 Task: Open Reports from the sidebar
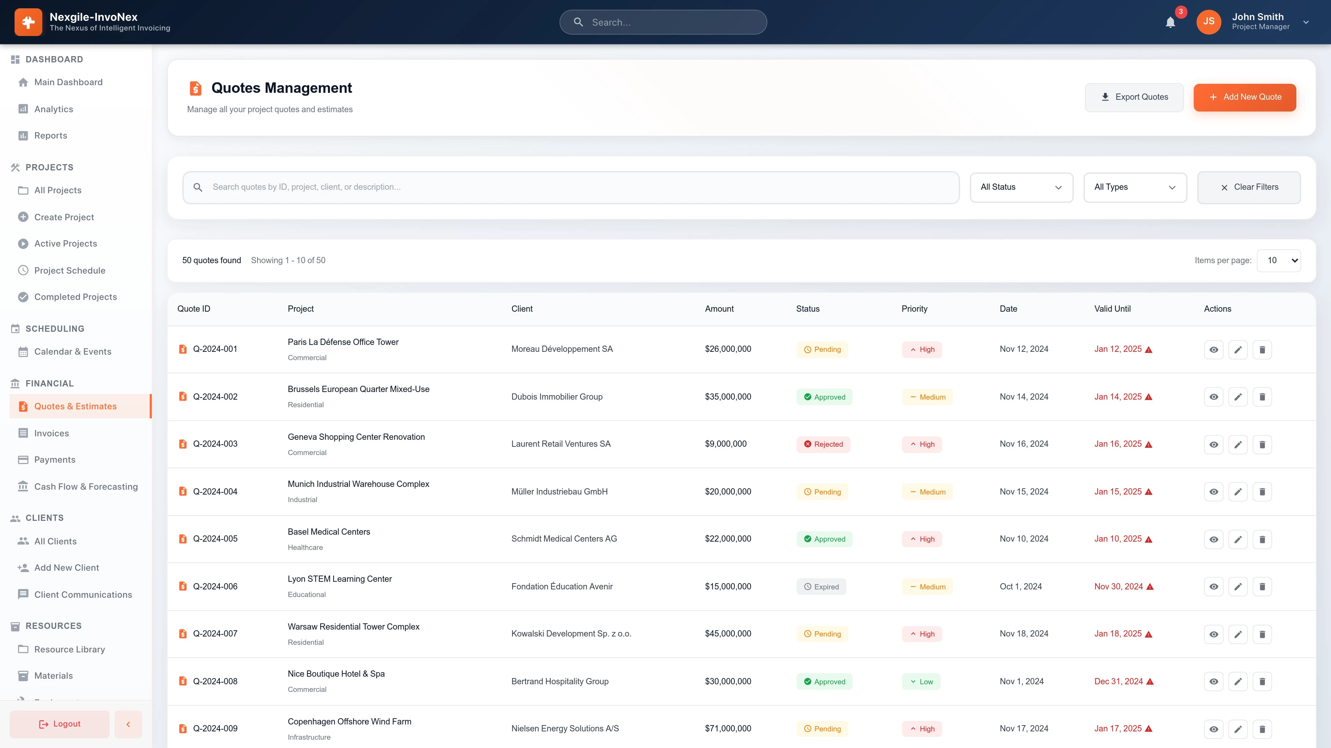click(x=50, y=135)
